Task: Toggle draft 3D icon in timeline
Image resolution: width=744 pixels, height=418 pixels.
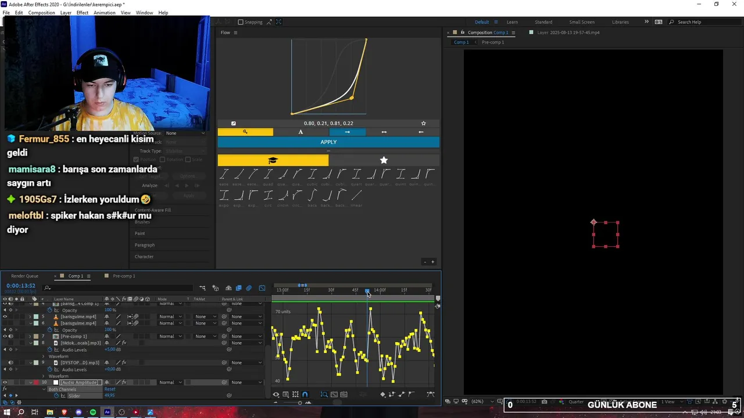Action: [216, 288]
